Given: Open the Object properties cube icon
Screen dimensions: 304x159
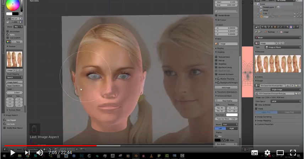Looking at the screenshot, I should [x=275, y=27].
